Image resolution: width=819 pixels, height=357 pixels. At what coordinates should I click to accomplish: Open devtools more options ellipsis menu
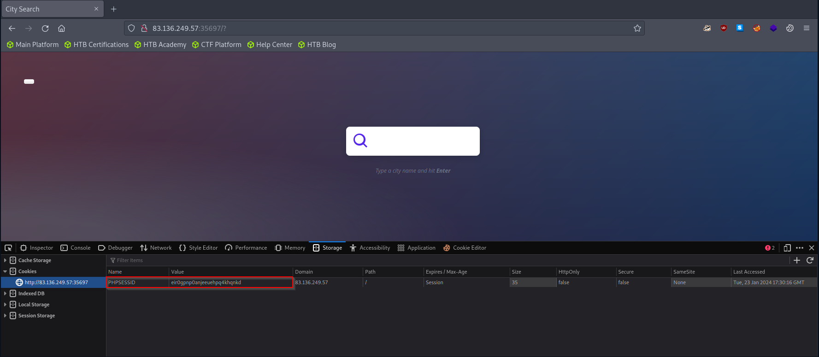pos(800,248)
